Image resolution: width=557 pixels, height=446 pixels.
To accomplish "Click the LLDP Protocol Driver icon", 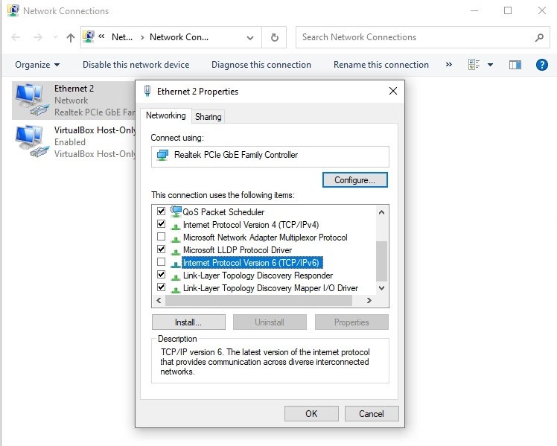I will click(175, 252).
